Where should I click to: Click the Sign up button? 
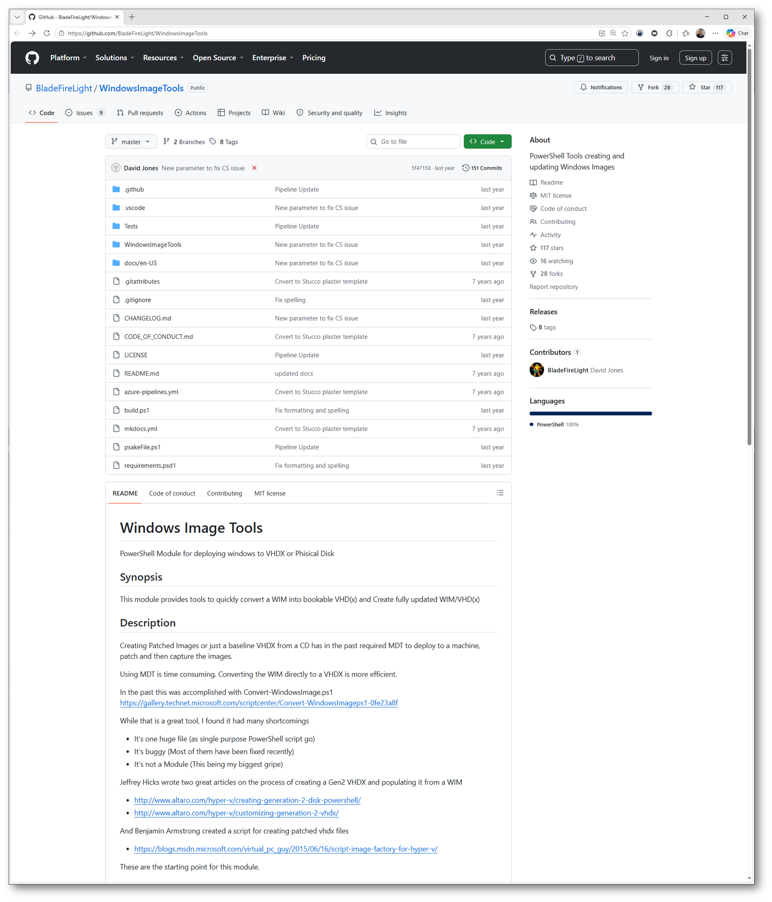(x=695, y=58)
